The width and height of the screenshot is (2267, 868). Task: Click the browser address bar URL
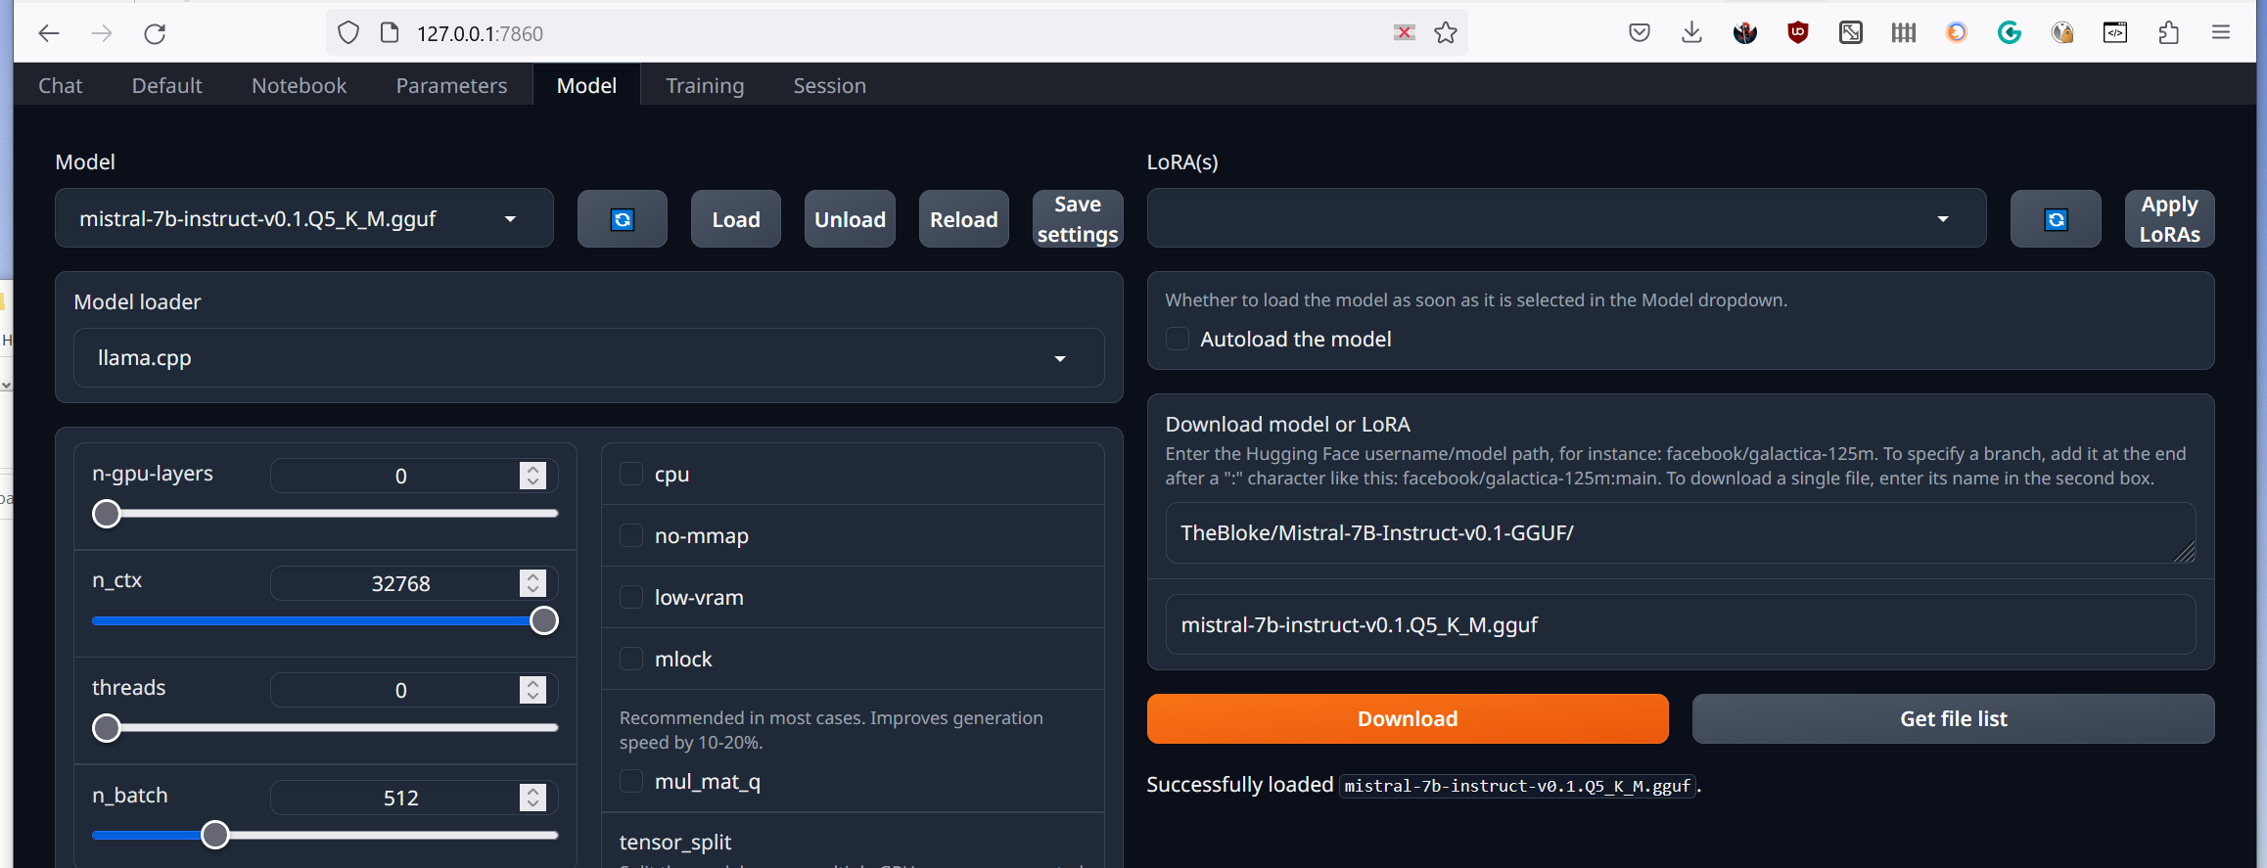[480, 33]
